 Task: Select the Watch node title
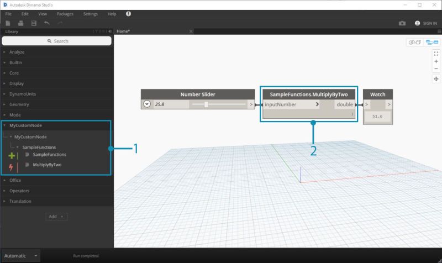378,94
